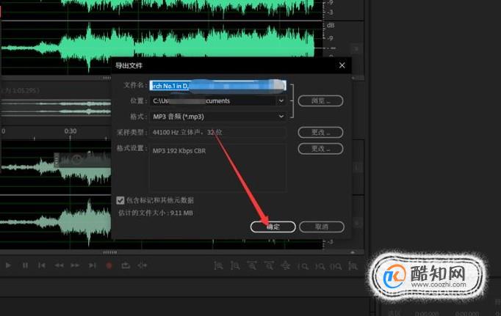Viewport: 501px width, 316px height.
Task: Click the 取消 cancel button
Action: (x=322, y=227)
